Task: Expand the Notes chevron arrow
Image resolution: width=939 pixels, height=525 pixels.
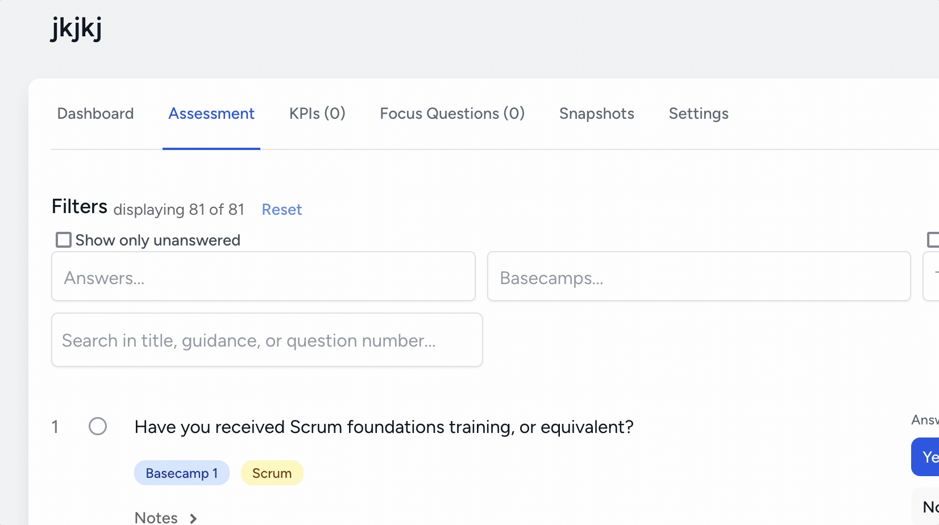Action: 193,518
